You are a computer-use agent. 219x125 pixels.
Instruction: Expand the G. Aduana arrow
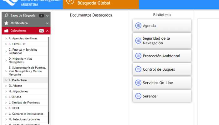tap(6, 86)
